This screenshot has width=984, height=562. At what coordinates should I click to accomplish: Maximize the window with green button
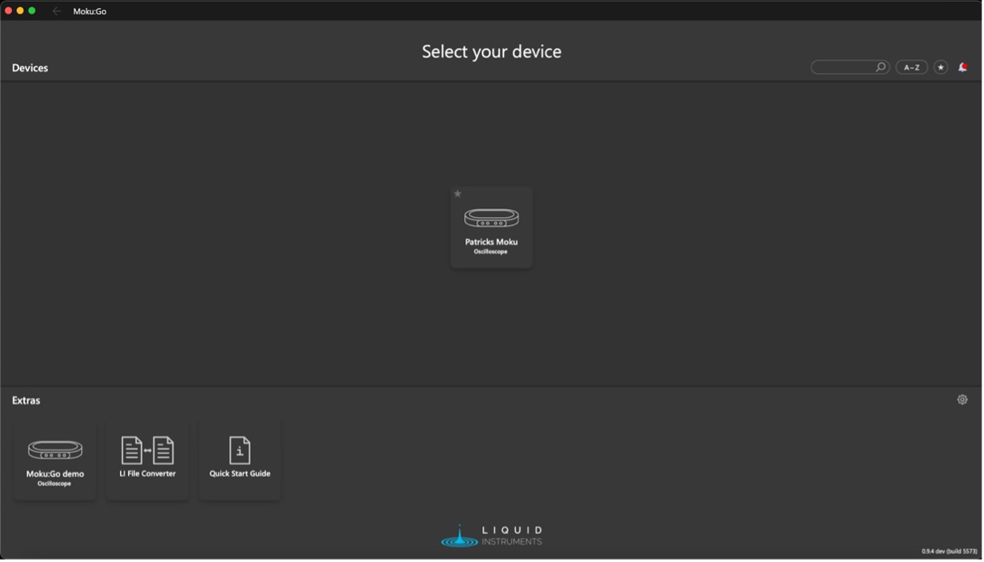click(32, 10)
